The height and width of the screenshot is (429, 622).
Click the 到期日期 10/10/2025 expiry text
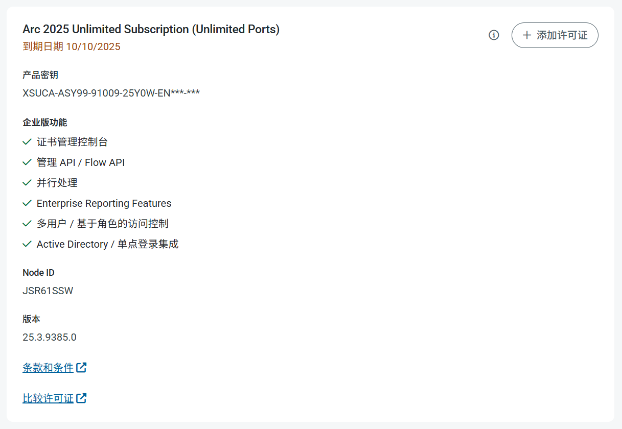coord(72,47)
